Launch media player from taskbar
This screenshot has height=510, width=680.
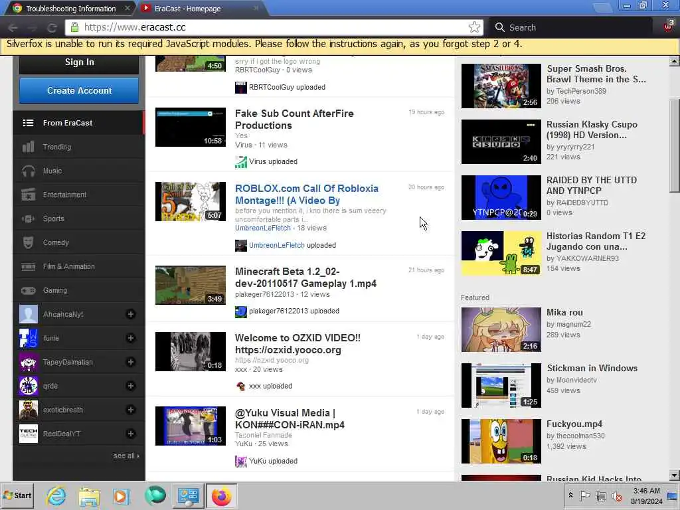pos(121,495)
